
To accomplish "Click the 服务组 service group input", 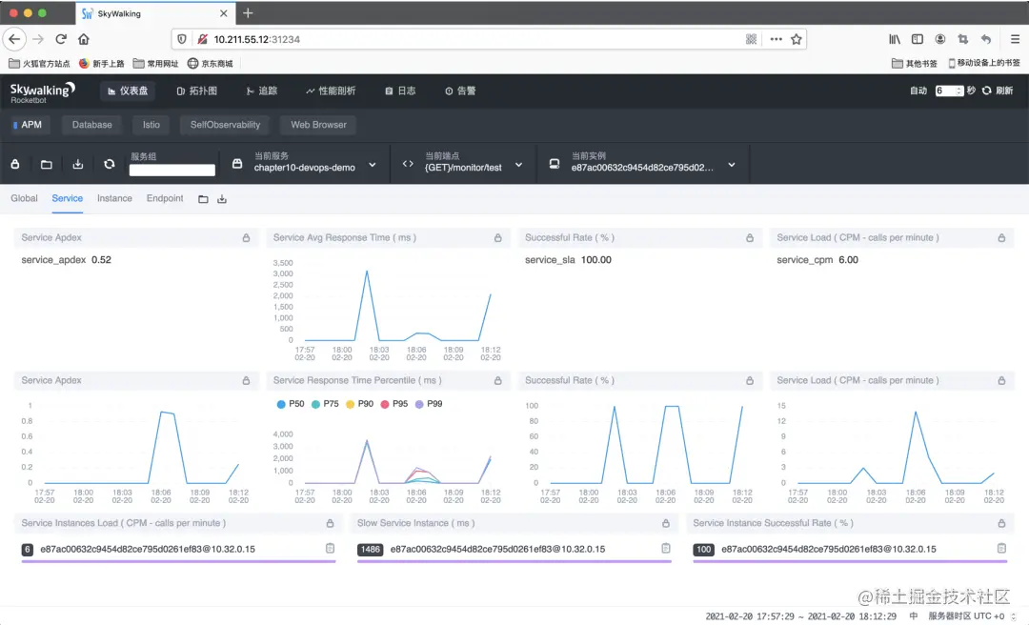I will coord(171,170).
